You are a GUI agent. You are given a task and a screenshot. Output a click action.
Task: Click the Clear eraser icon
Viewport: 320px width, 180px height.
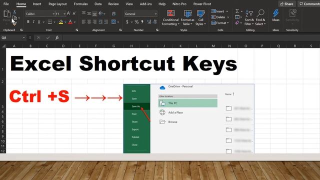237,22
